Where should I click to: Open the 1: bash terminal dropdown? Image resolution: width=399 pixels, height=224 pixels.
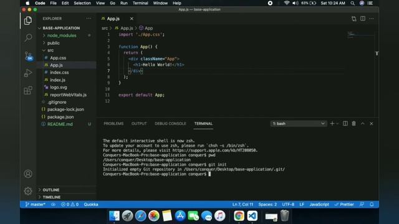point(299,123)
